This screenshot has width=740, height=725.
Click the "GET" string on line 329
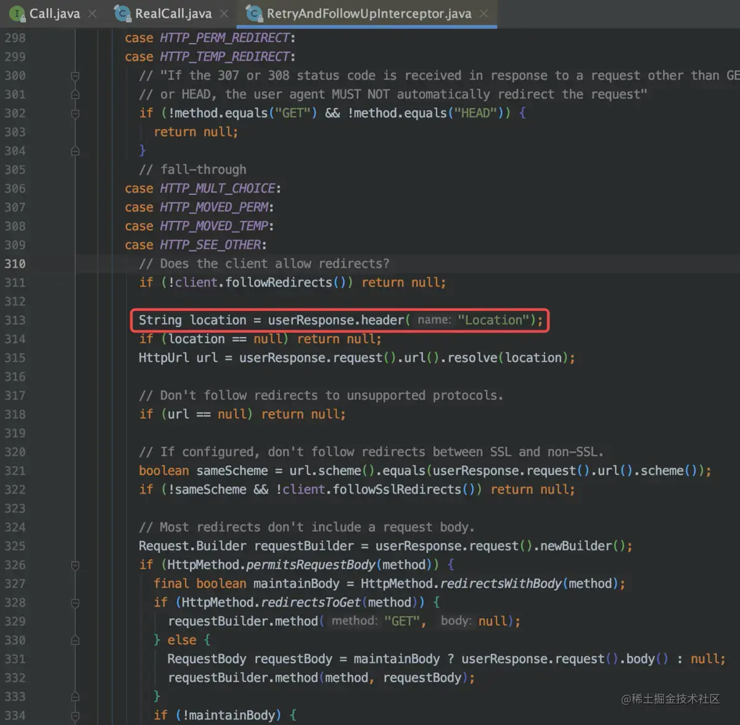coord(401,621)
